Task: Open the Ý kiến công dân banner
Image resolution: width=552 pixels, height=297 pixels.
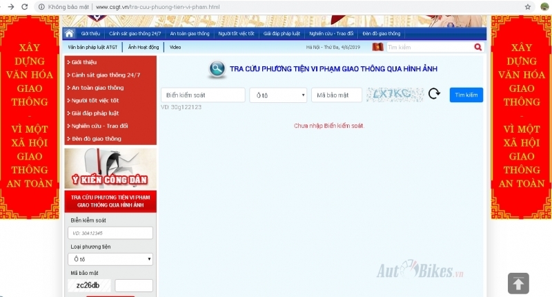Action: pyautogui.click(x=110, y=169)
